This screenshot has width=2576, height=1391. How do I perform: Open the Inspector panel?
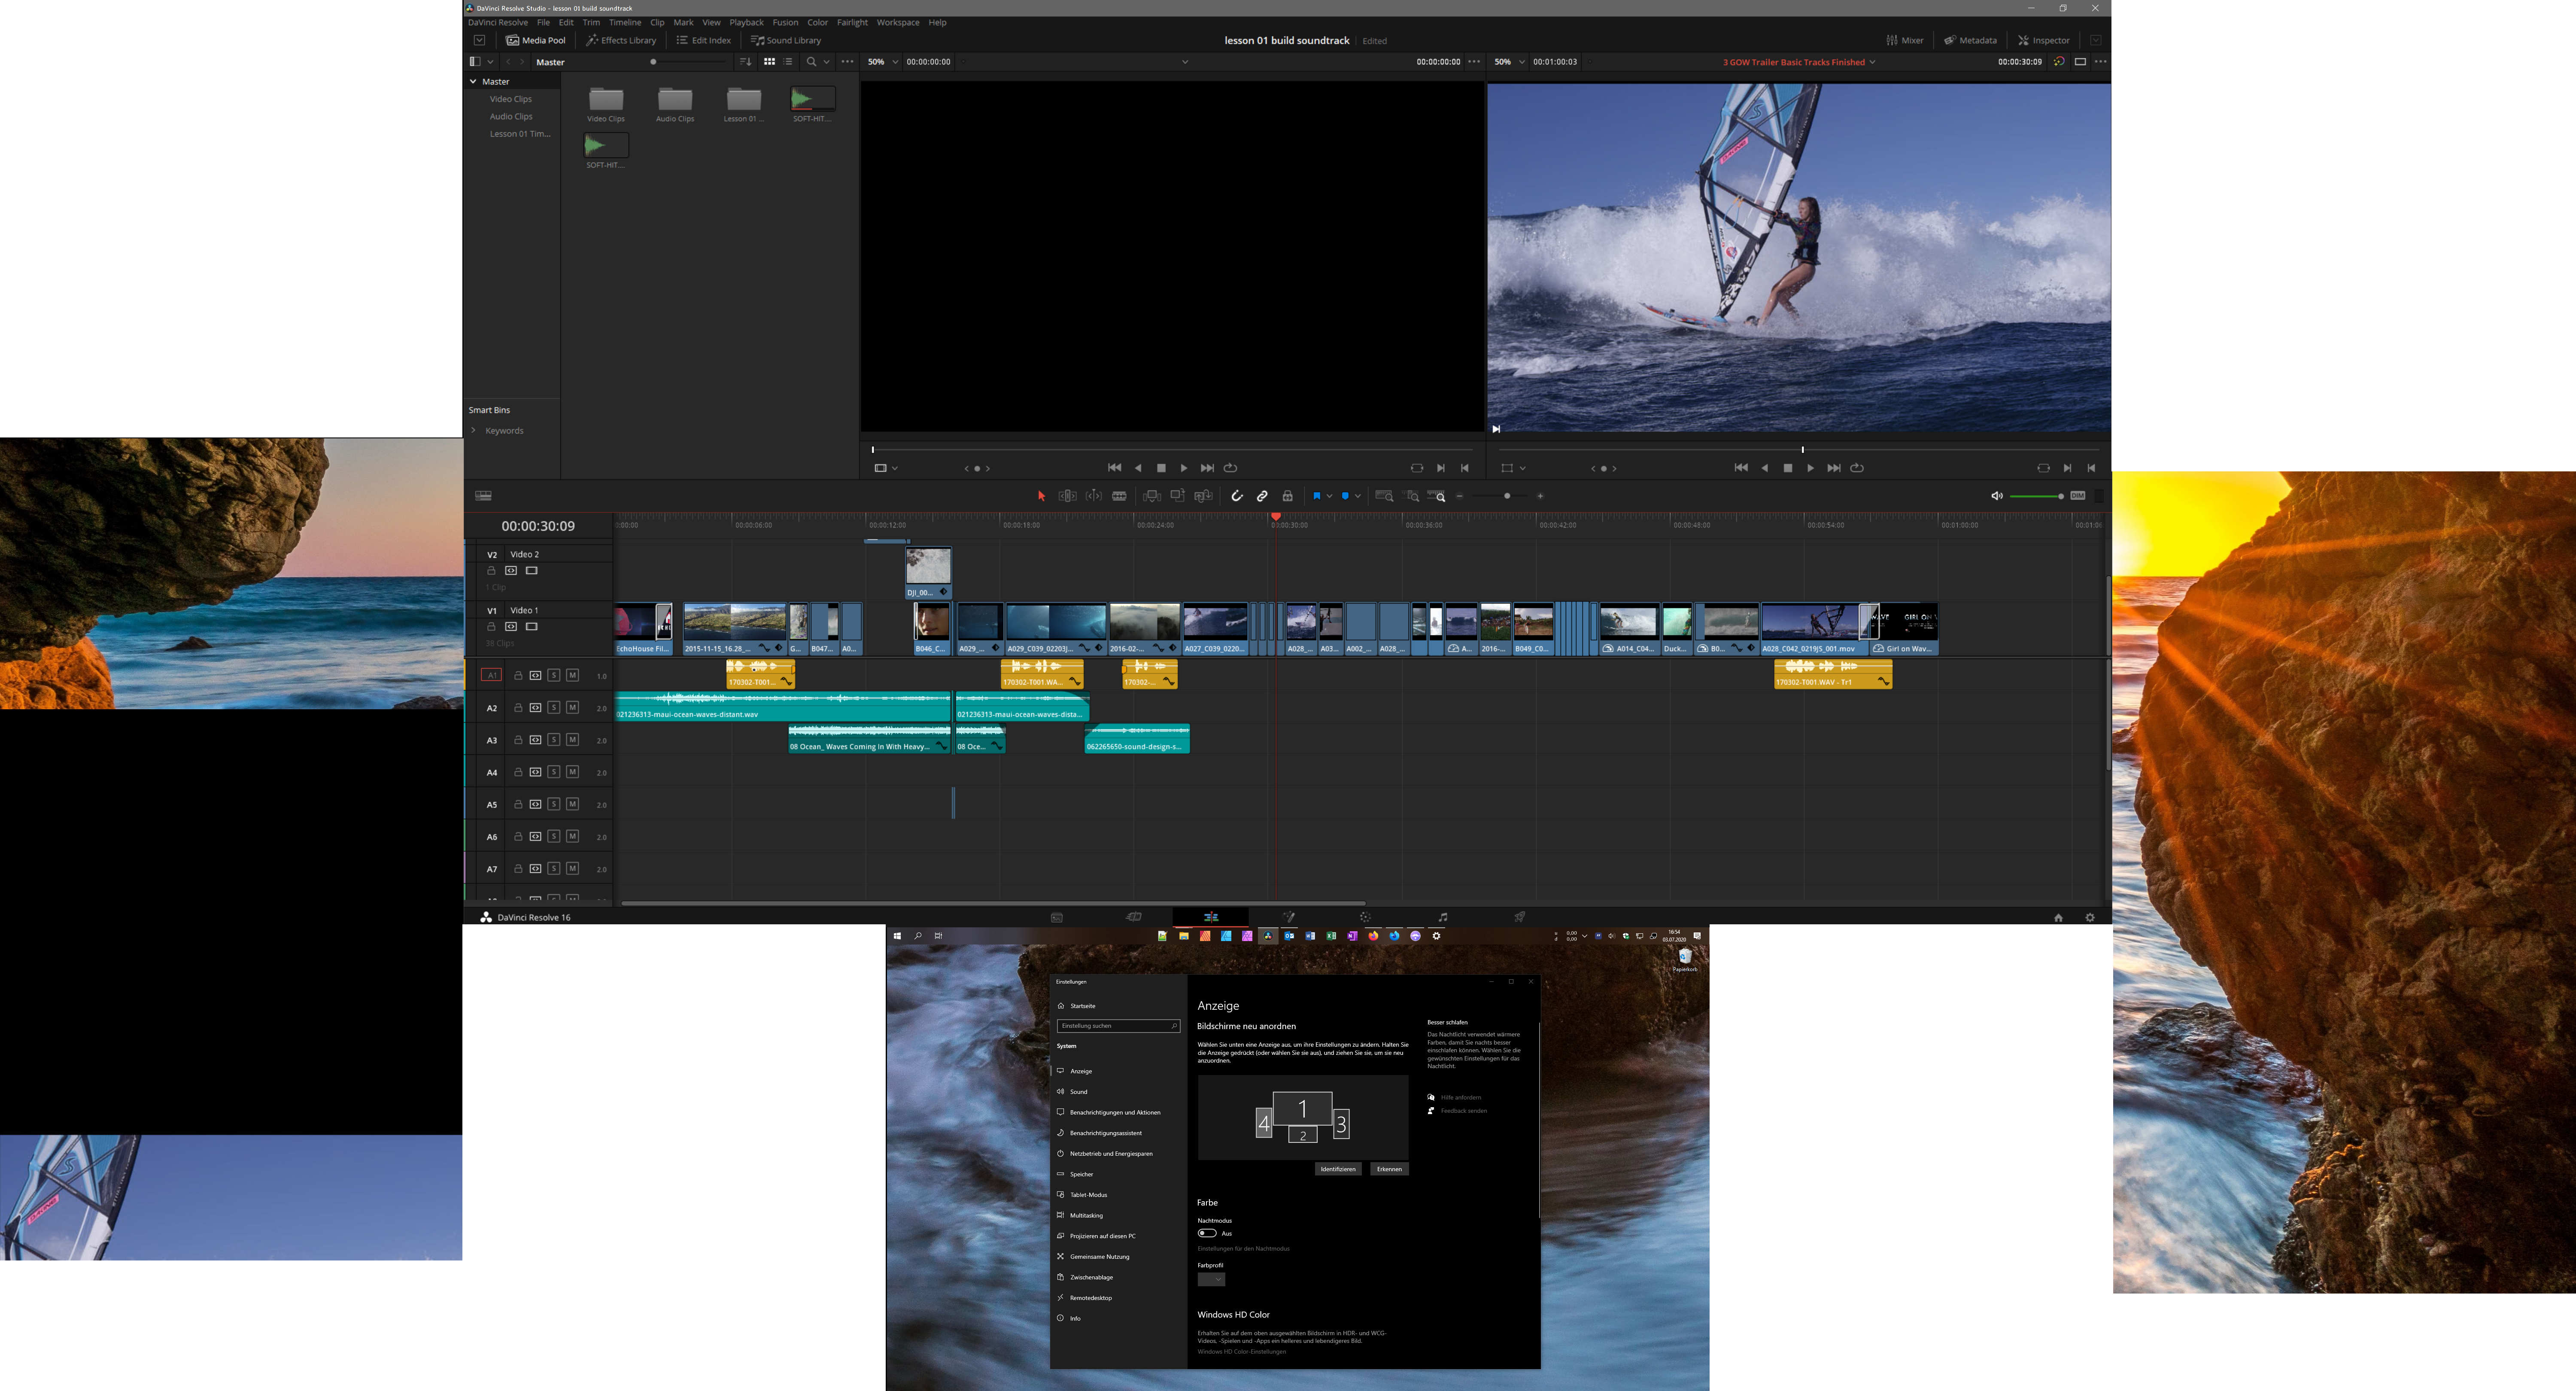2044,40
